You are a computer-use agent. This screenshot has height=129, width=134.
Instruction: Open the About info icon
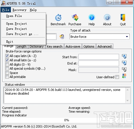(x=107, y=17)
